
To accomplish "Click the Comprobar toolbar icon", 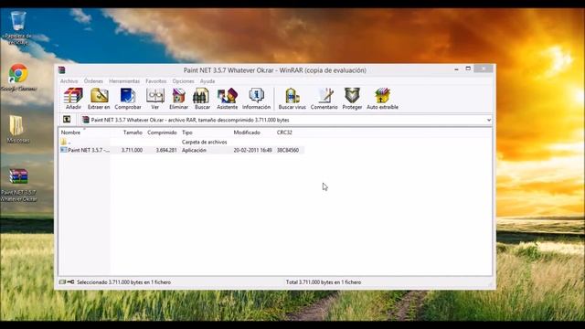I will 128,99.
